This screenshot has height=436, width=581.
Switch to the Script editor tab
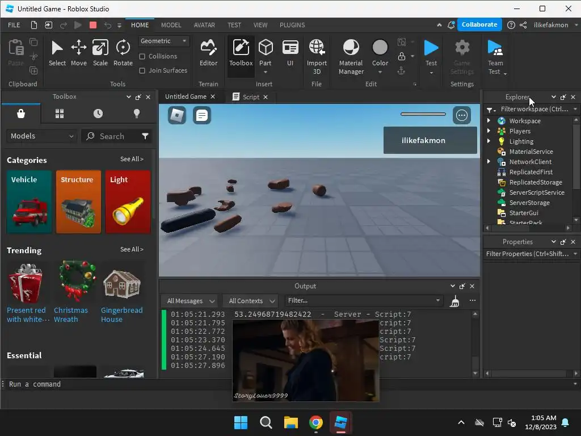(x=250, y=97)
